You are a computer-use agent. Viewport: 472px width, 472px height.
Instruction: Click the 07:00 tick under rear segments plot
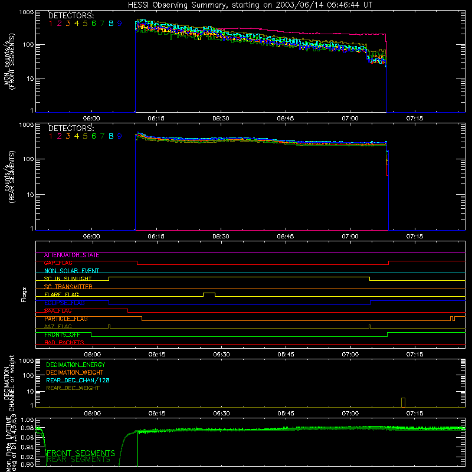pos(350,237)
